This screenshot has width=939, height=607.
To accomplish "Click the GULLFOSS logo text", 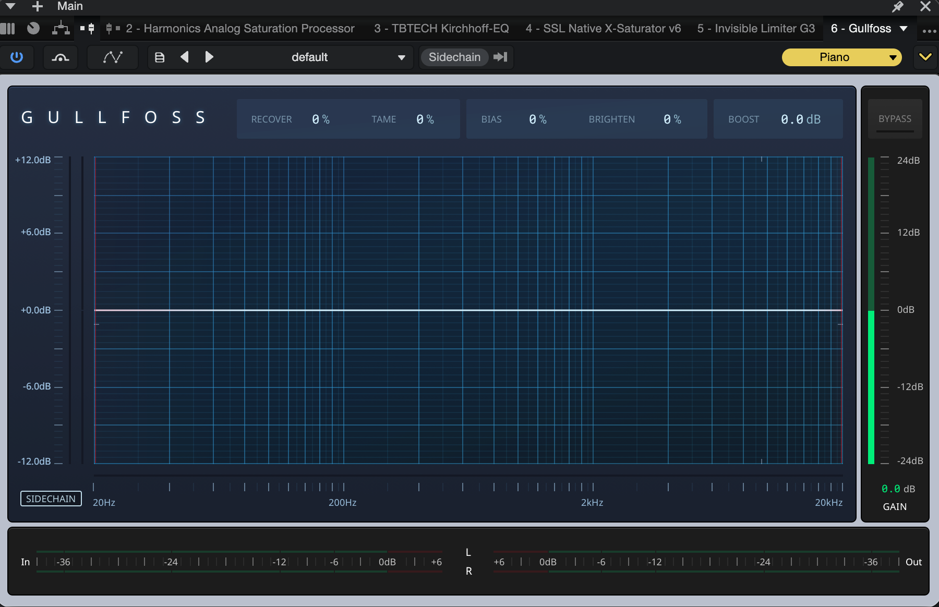I will 113,118.
